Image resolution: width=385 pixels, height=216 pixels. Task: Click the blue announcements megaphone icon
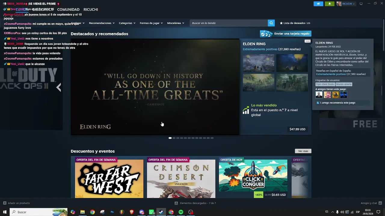pyautogui.click(x=318, y=4)
